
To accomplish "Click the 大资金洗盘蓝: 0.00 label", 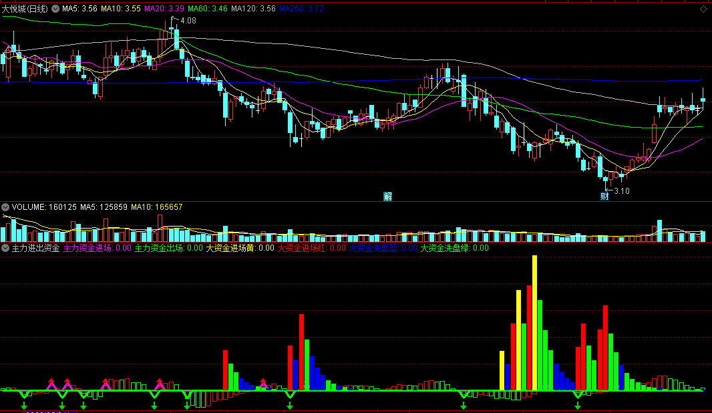I will coord(383,248).
